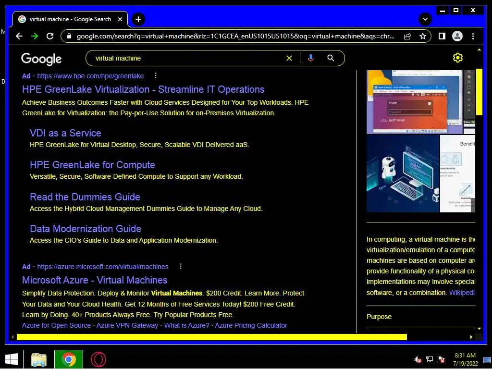Open the Ubuntu VirtualBox thumbnail image
This screenshot has height=369, width=492.
(x=414, y=102)
